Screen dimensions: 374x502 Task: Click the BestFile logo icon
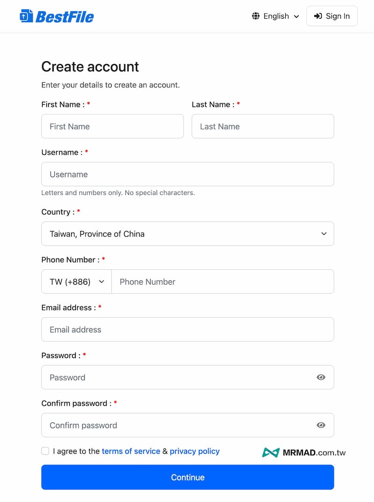pos(26,16)
